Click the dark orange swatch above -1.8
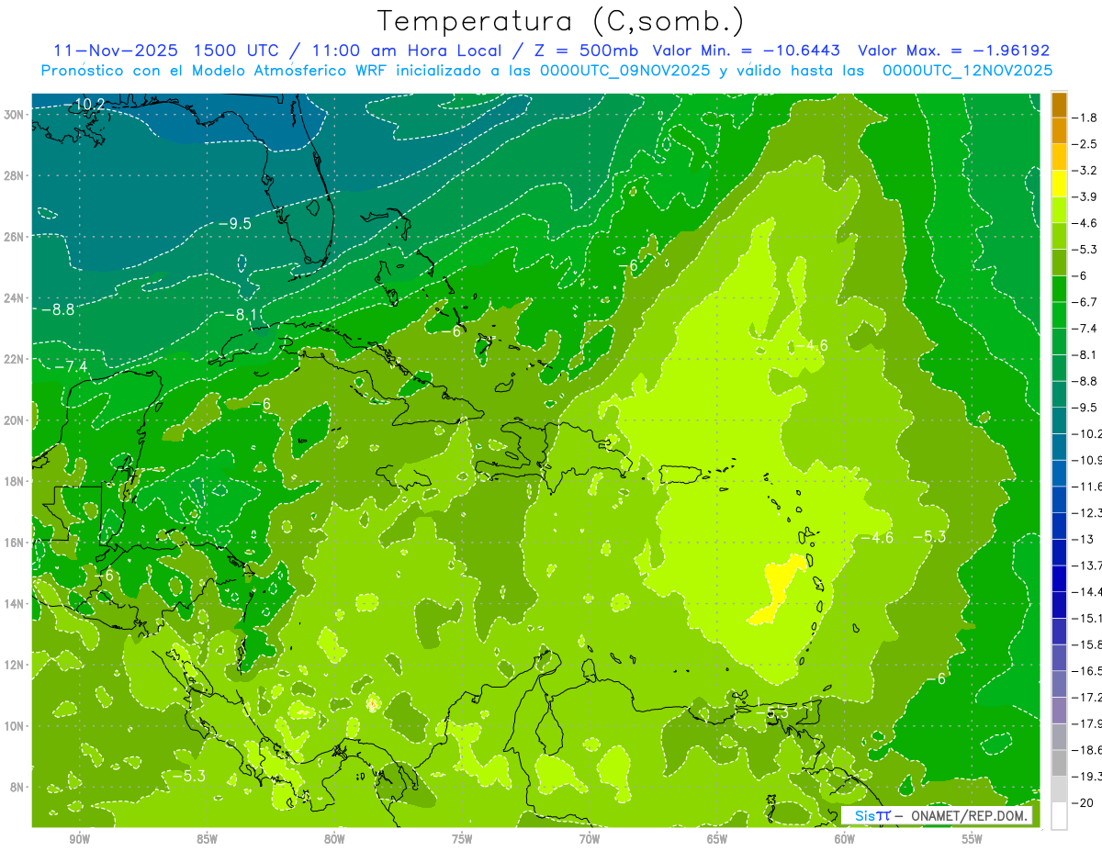This screenshot has width=1102, height=851. tap(1059, 105)
